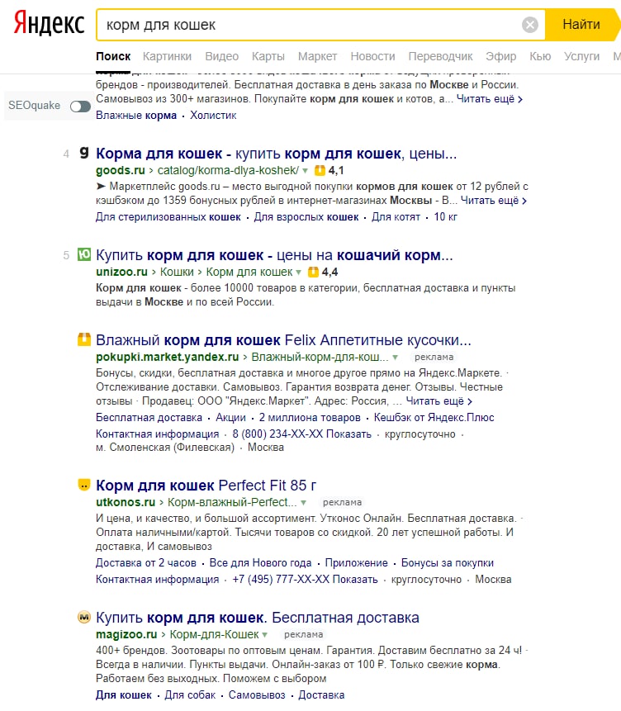Screen dimensions: 621x711
Task: Open 'Купить корм для кошек. Бесплатная доставка'
Action: (x=257, y=618)
